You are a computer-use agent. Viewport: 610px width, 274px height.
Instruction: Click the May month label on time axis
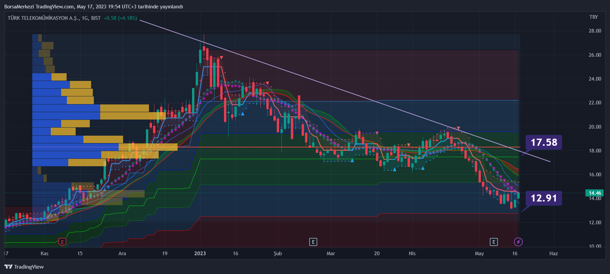(479, 254)
